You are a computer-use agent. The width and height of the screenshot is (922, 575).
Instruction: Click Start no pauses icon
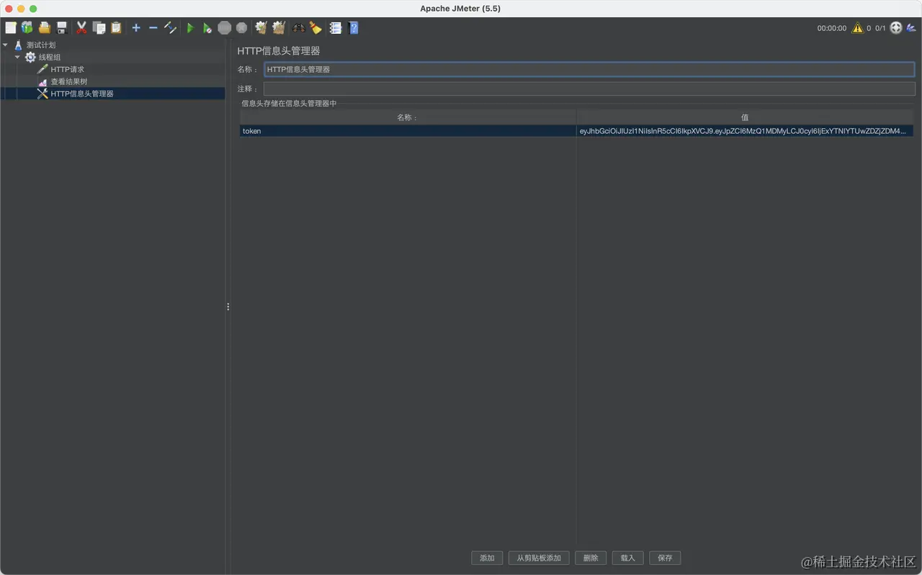coord(207,28)
